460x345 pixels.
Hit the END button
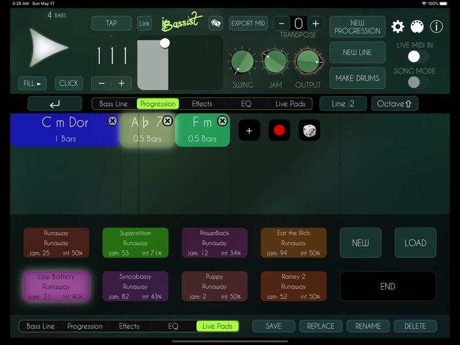[x=388, y=286]
